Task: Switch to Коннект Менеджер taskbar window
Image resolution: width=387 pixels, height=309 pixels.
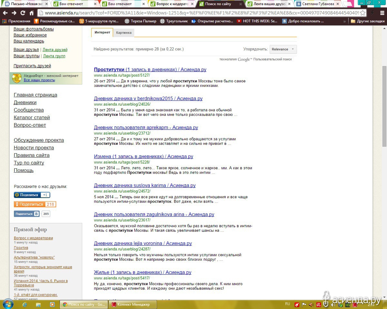Action: (x=133, y=304)
